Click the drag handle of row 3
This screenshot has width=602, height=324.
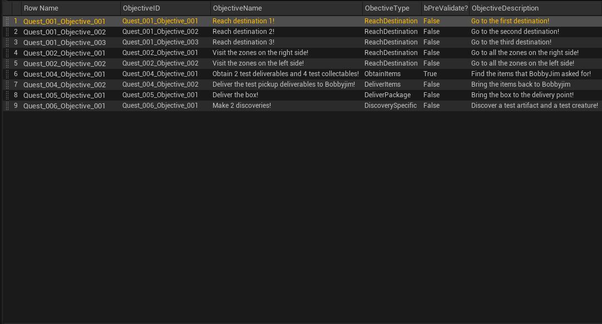click(7, 42)
